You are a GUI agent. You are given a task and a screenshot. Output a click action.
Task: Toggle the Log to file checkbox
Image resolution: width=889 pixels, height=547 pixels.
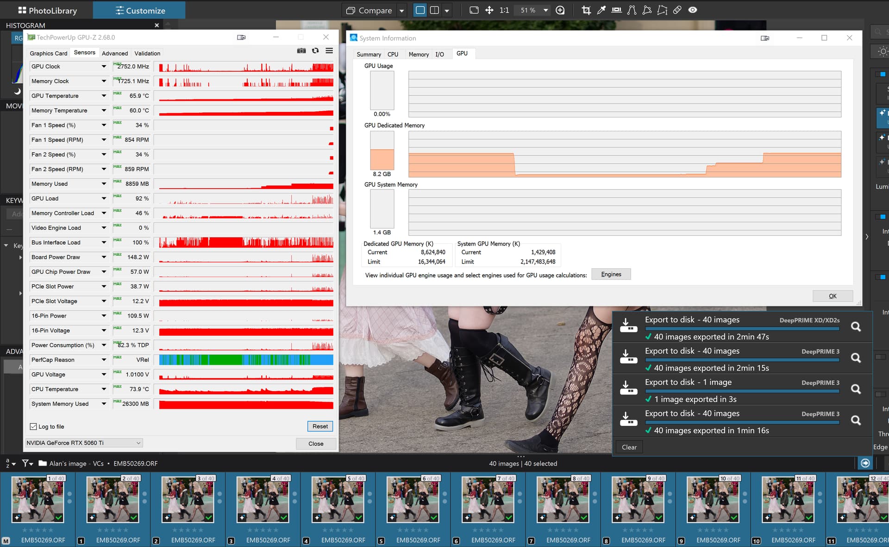(33, 426)
